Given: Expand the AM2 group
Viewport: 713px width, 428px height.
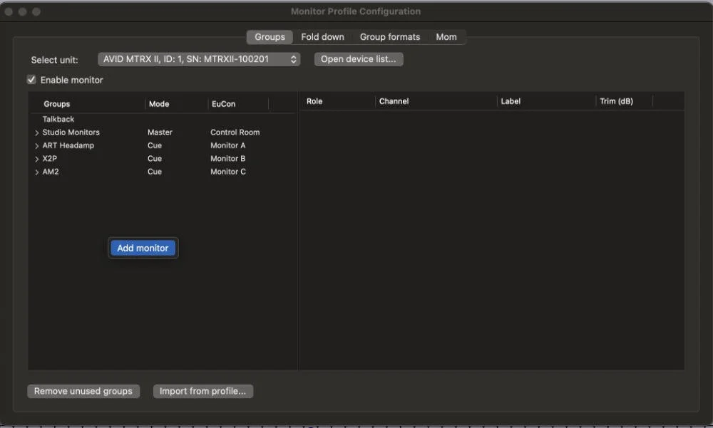Looking at the screenshot, I should click(36, 172).
